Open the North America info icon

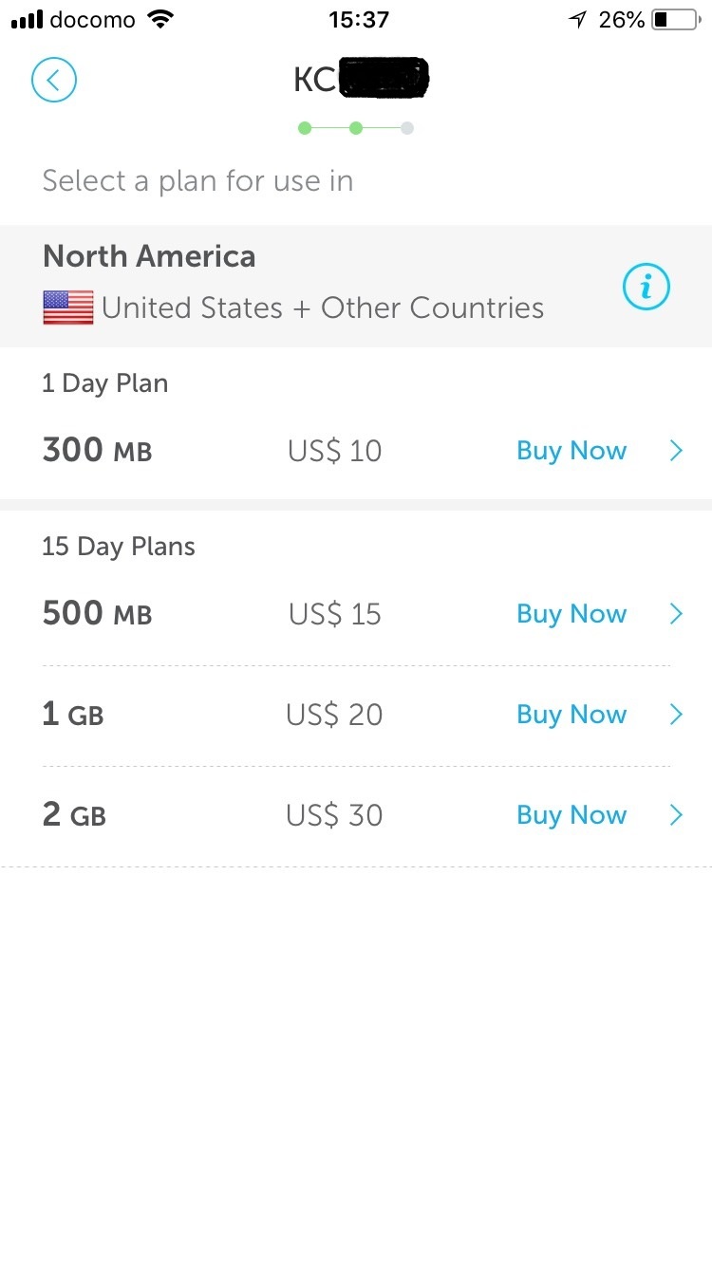[x=646, y=286]
